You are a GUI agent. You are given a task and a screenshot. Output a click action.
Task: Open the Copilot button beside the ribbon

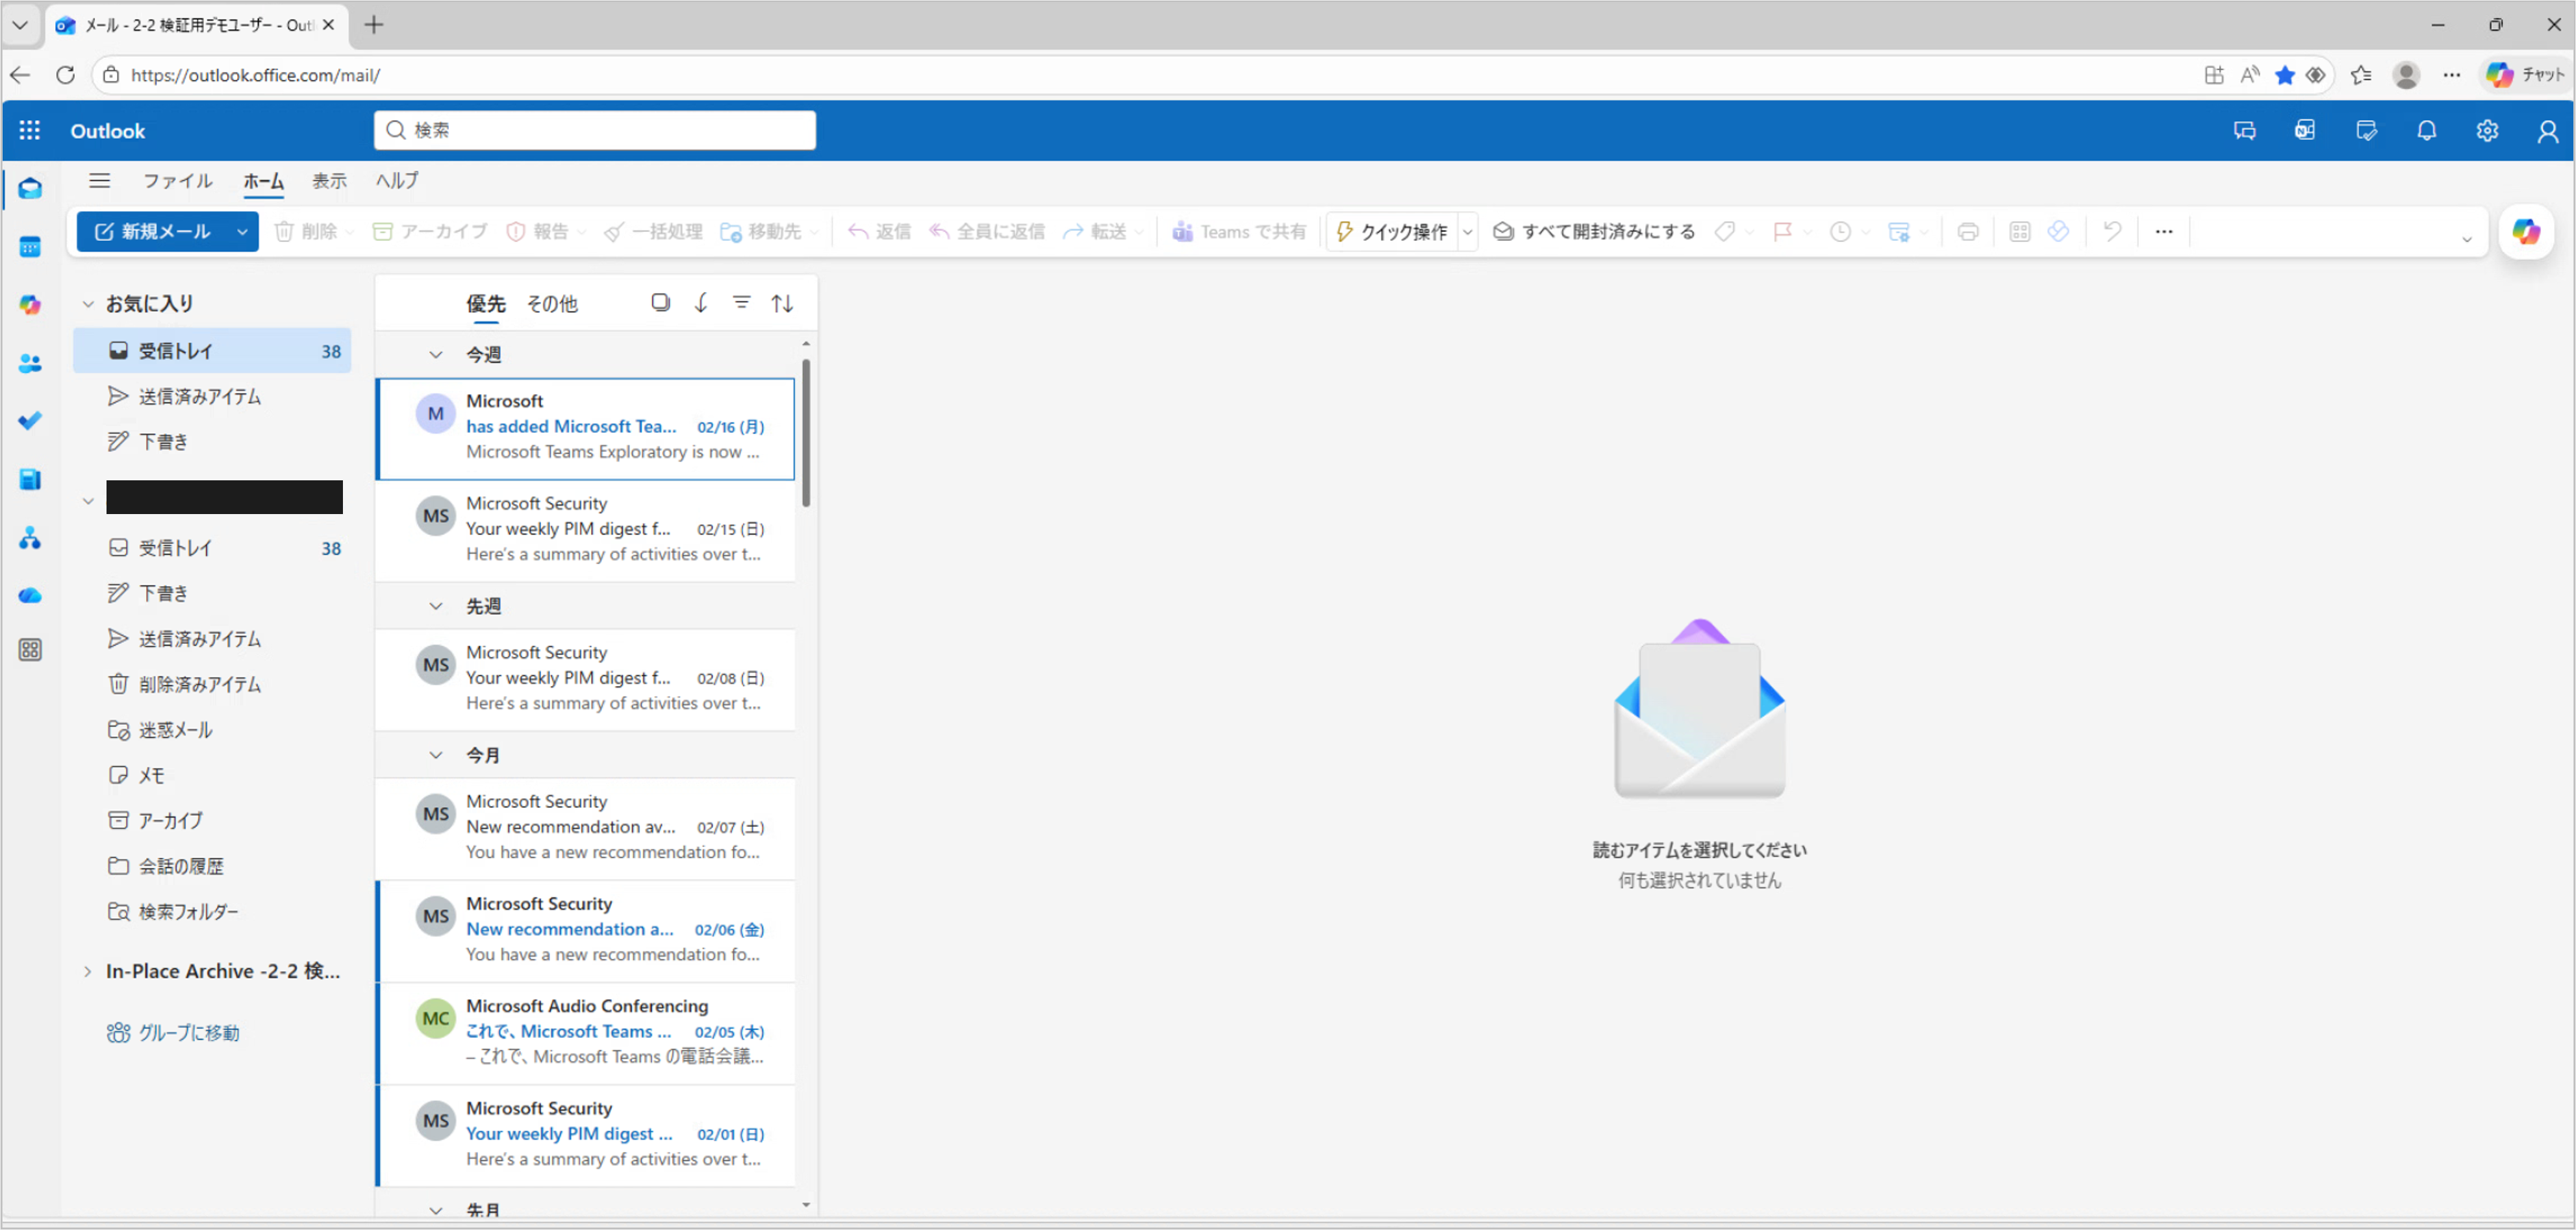[x=2526, y=232]
